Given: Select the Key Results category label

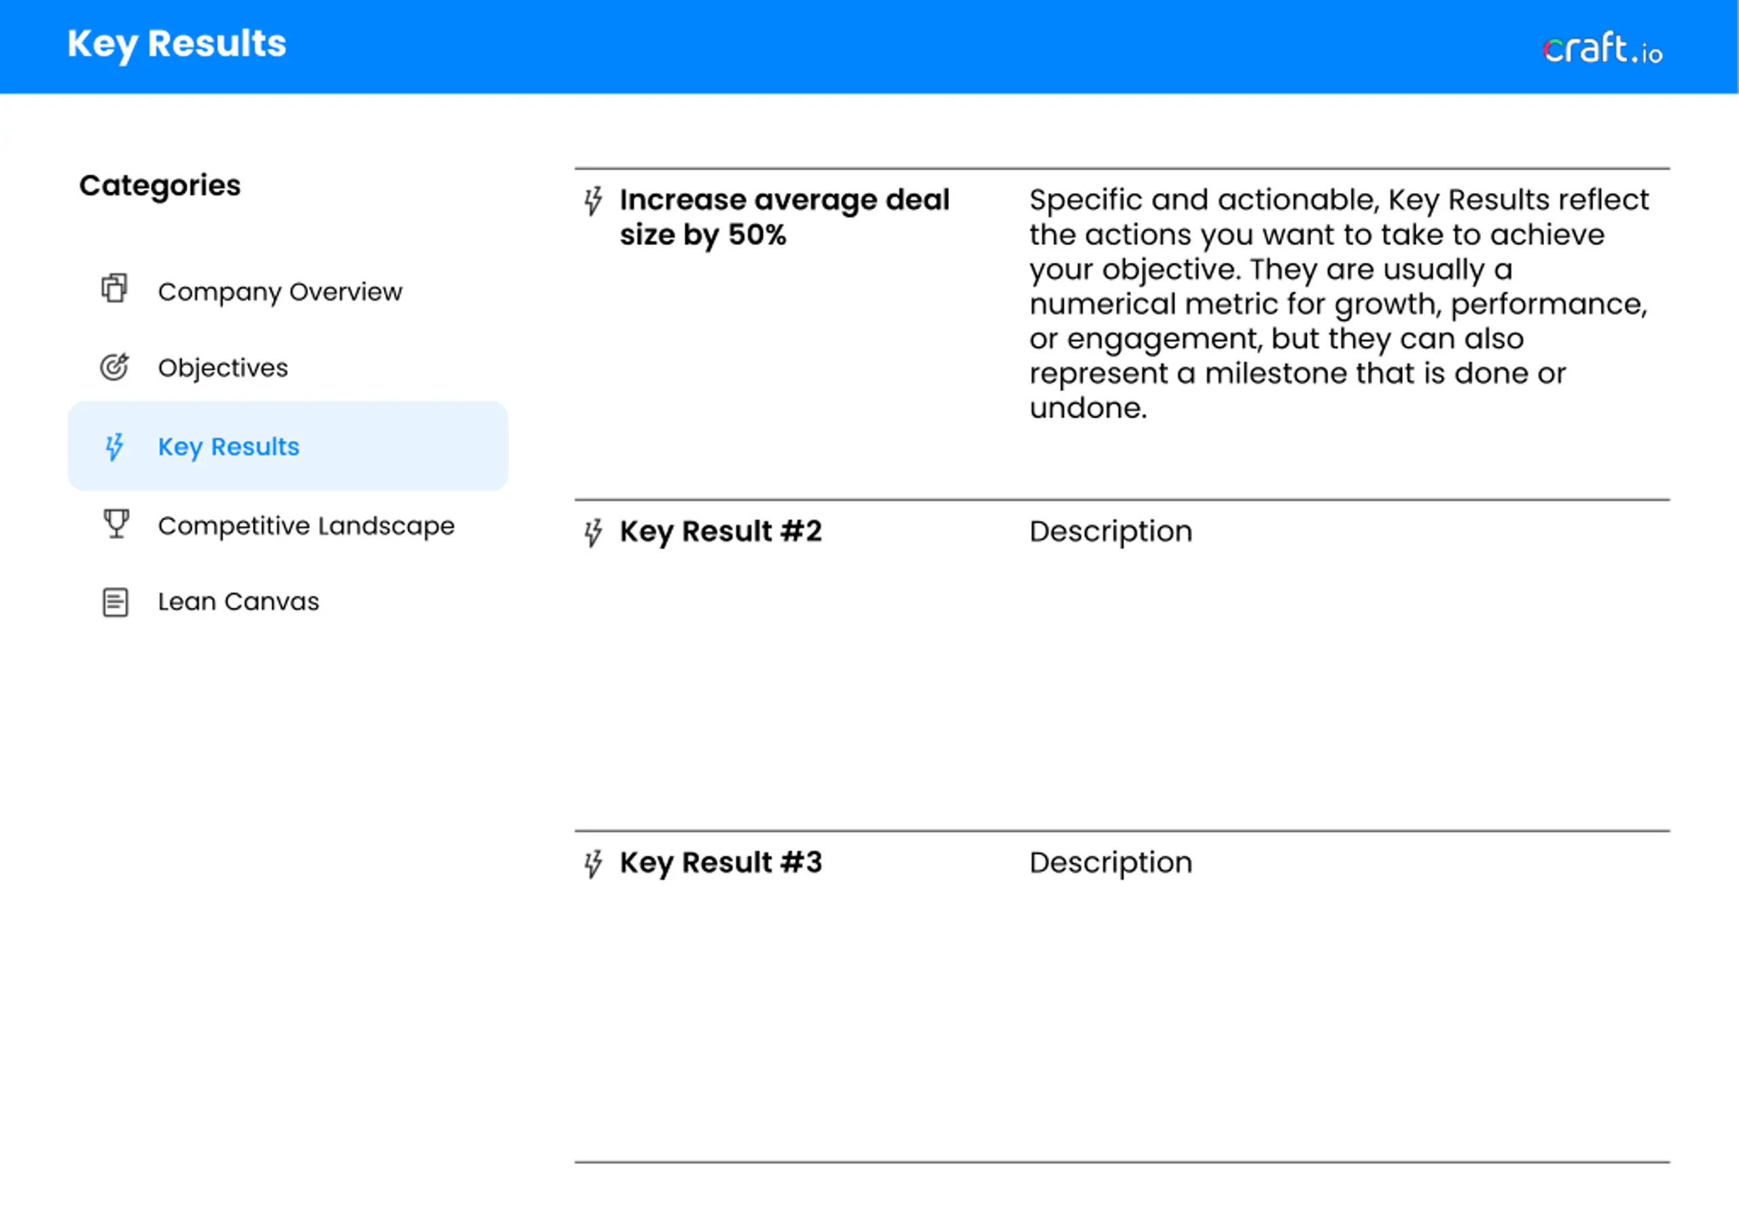Looking at the screenshot, I should coord(229,447).
